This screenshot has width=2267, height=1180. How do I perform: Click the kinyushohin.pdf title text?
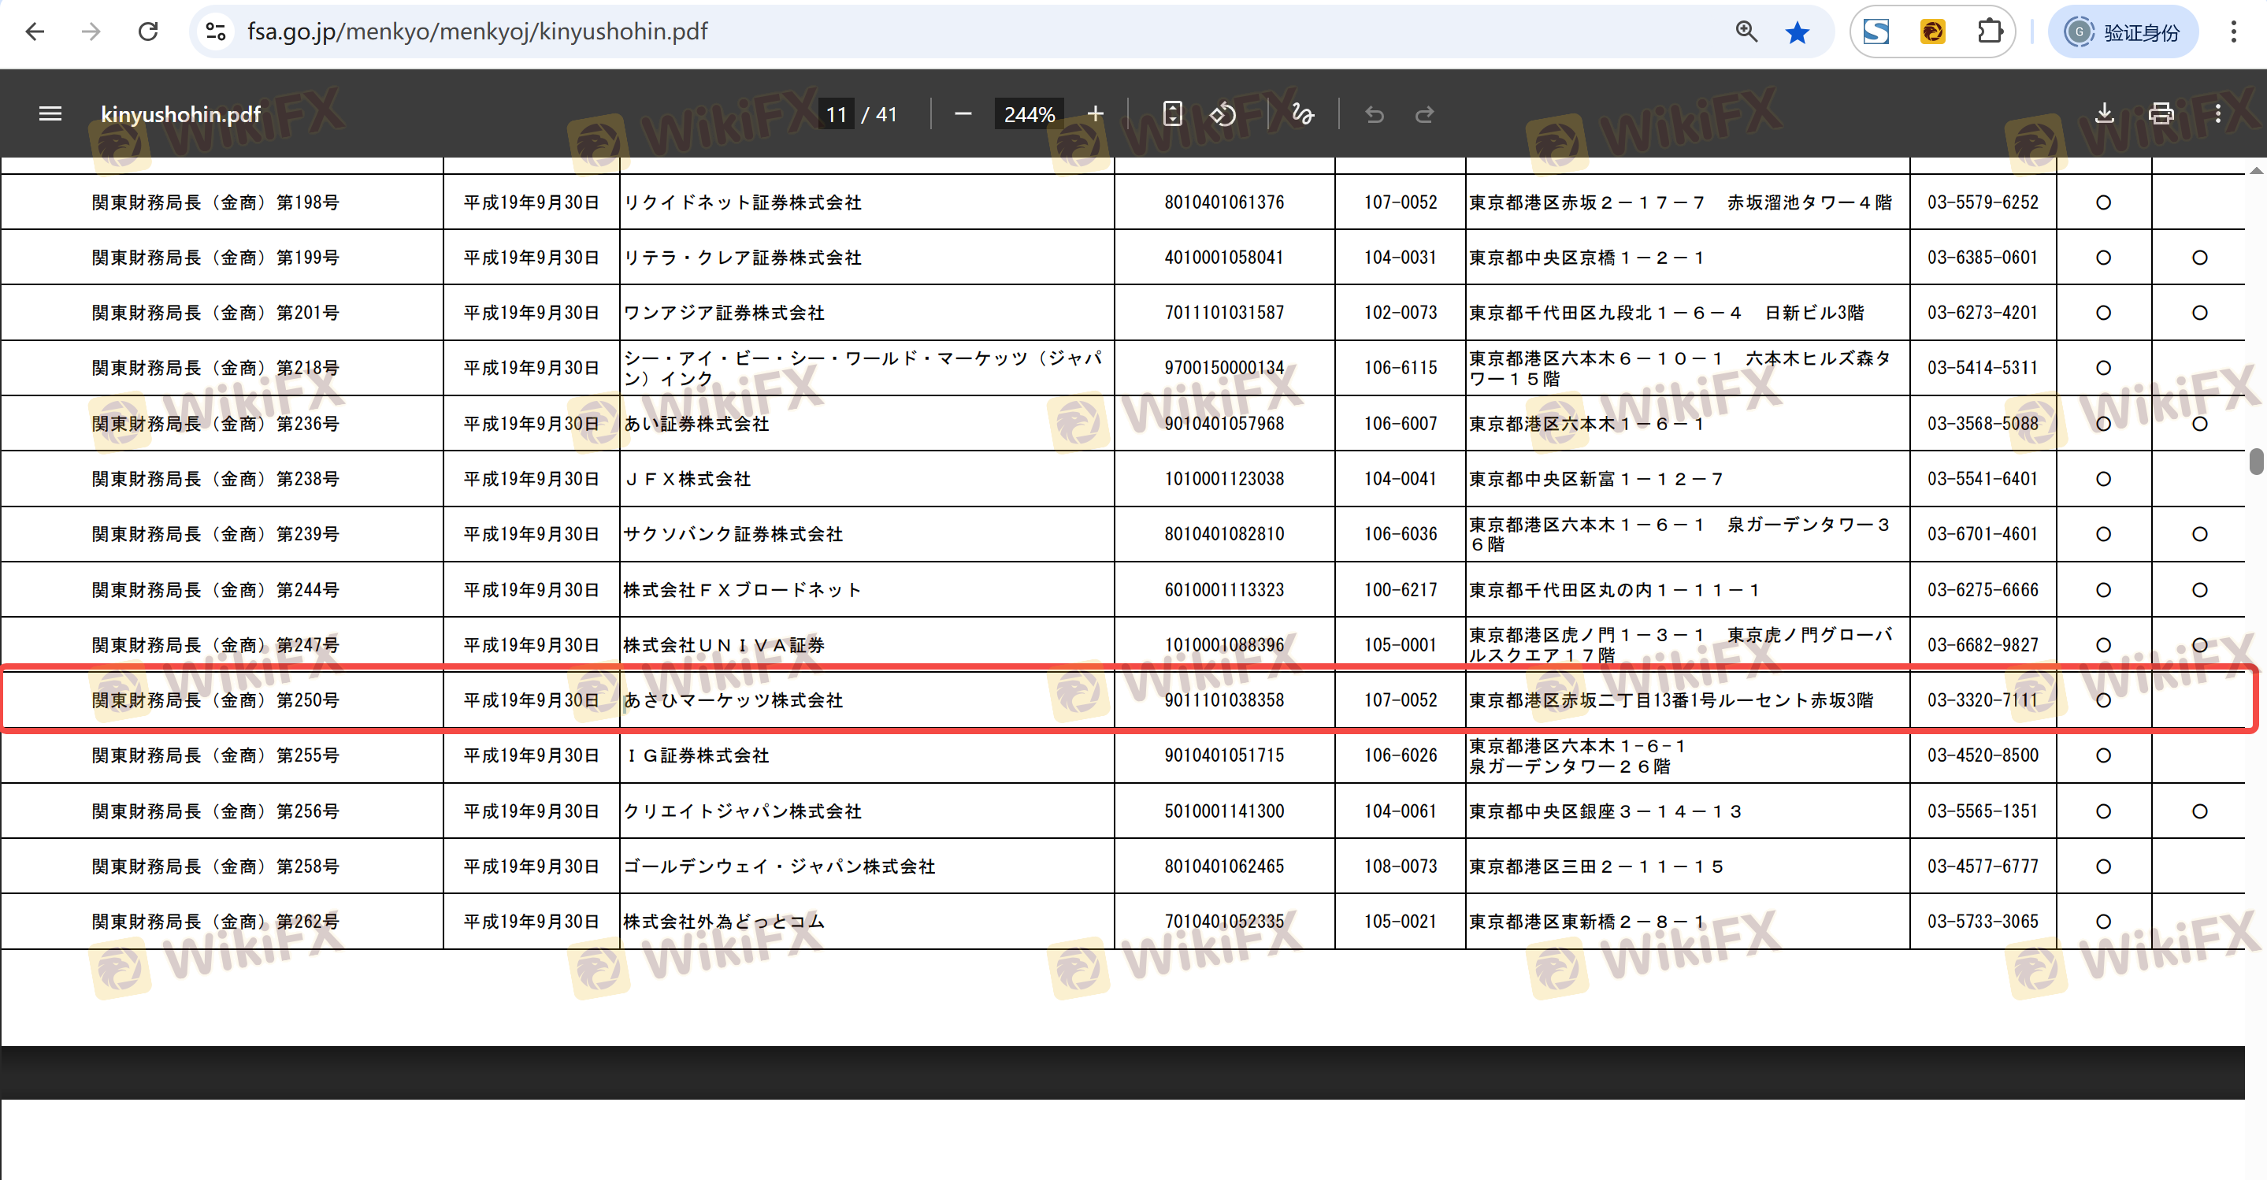pos(180,114)
